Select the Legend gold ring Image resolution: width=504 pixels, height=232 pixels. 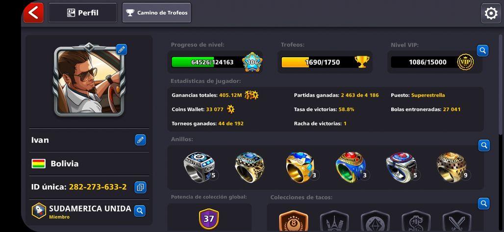click(250, 167)
